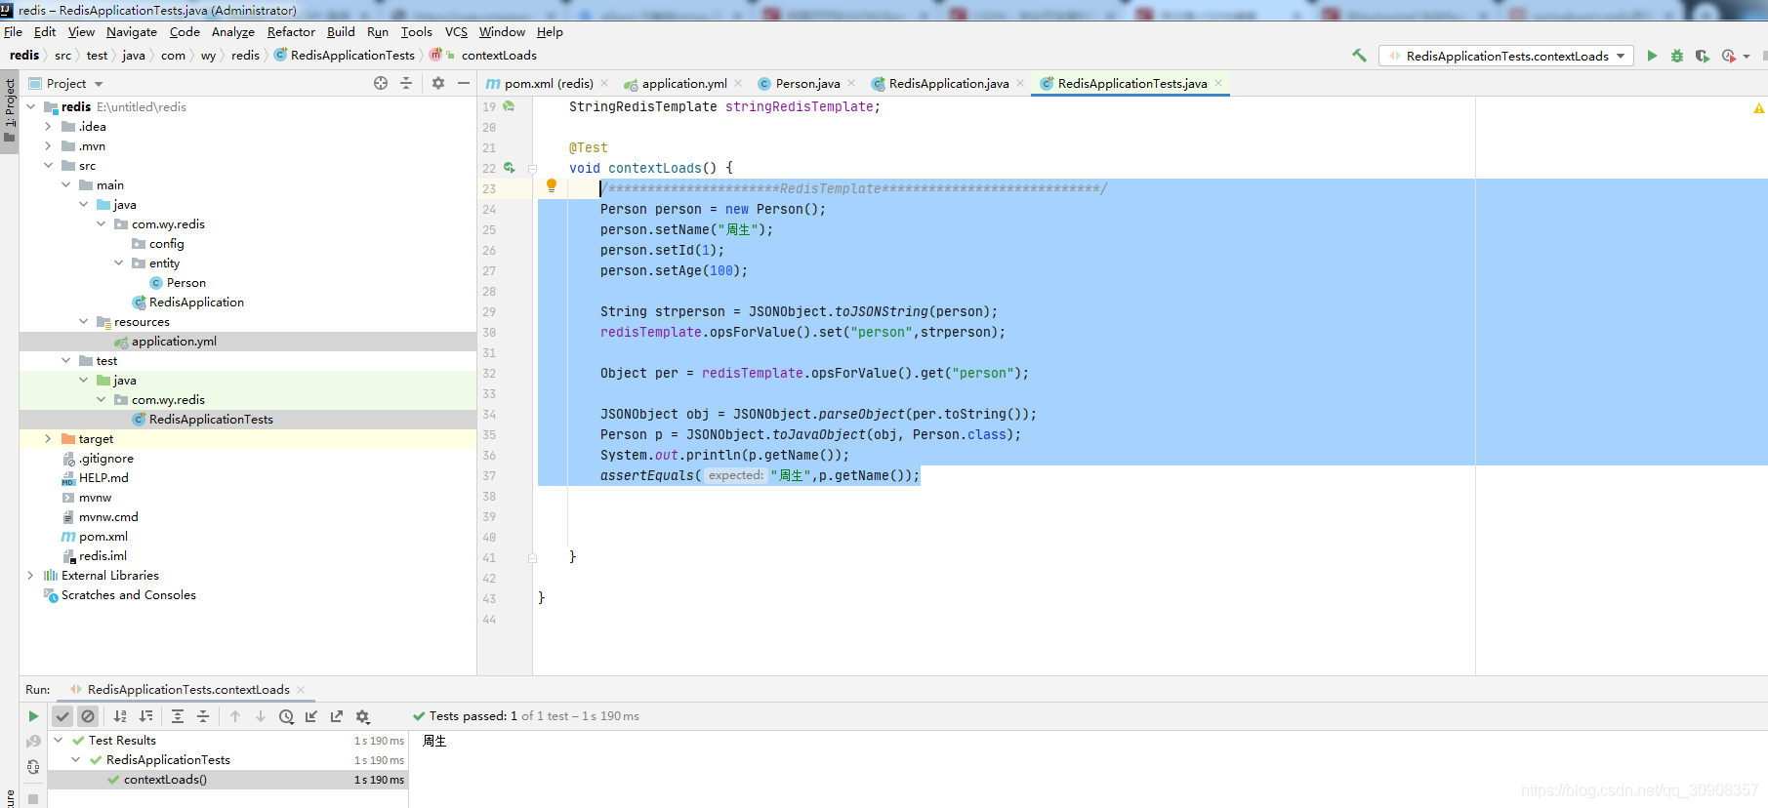
Task: Open test runner settings gear
Action: click(x=362, y=716)
